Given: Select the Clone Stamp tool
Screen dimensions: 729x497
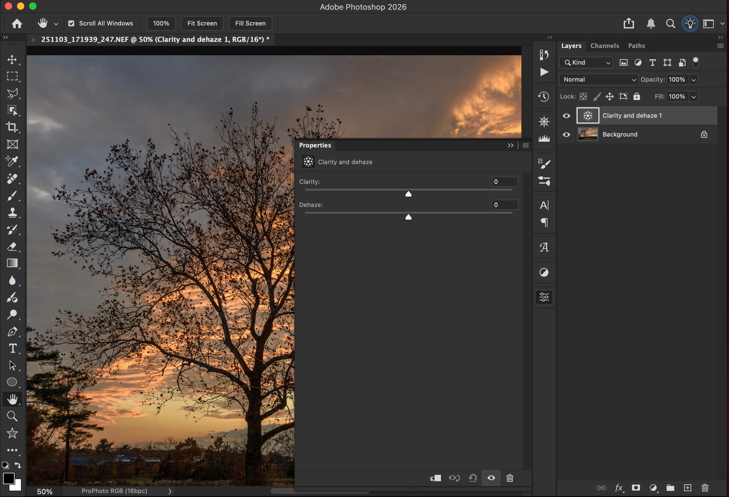Looking at the screenshot, I should tap(12, 213).
